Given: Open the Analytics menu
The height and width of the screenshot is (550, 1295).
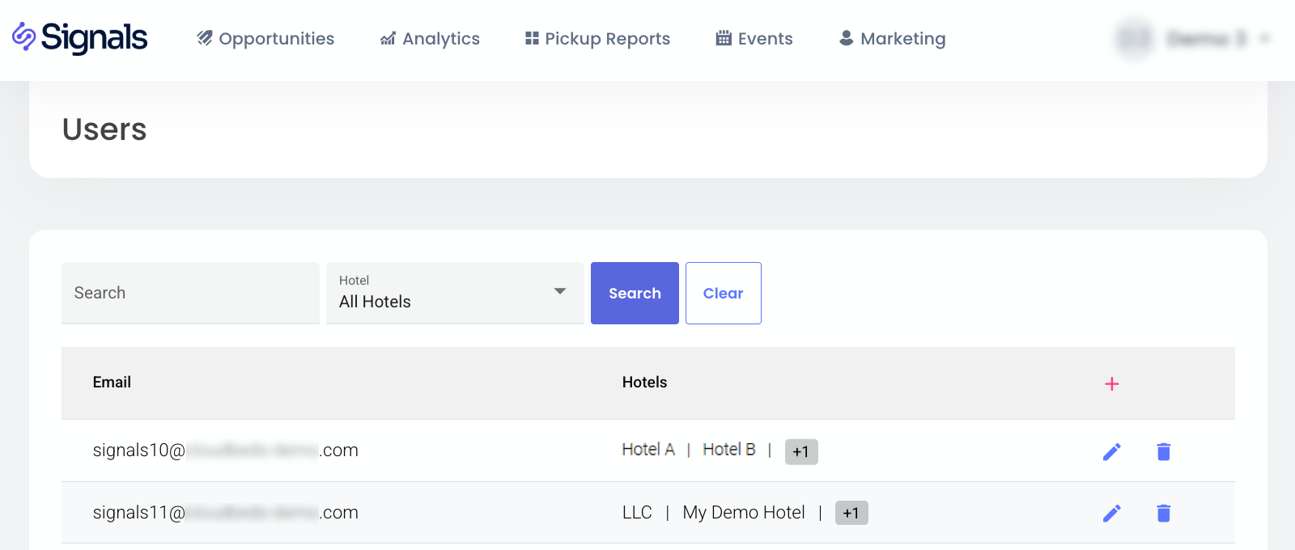Looking at the screenshot, I should [430, 39].
